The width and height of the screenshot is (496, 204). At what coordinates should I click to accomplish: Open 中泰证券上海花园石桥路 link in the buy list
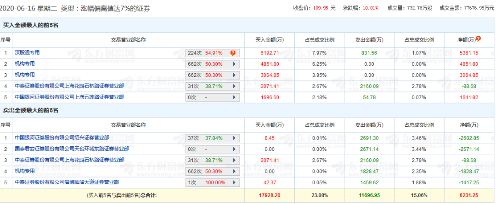click(x=69, y=86)
